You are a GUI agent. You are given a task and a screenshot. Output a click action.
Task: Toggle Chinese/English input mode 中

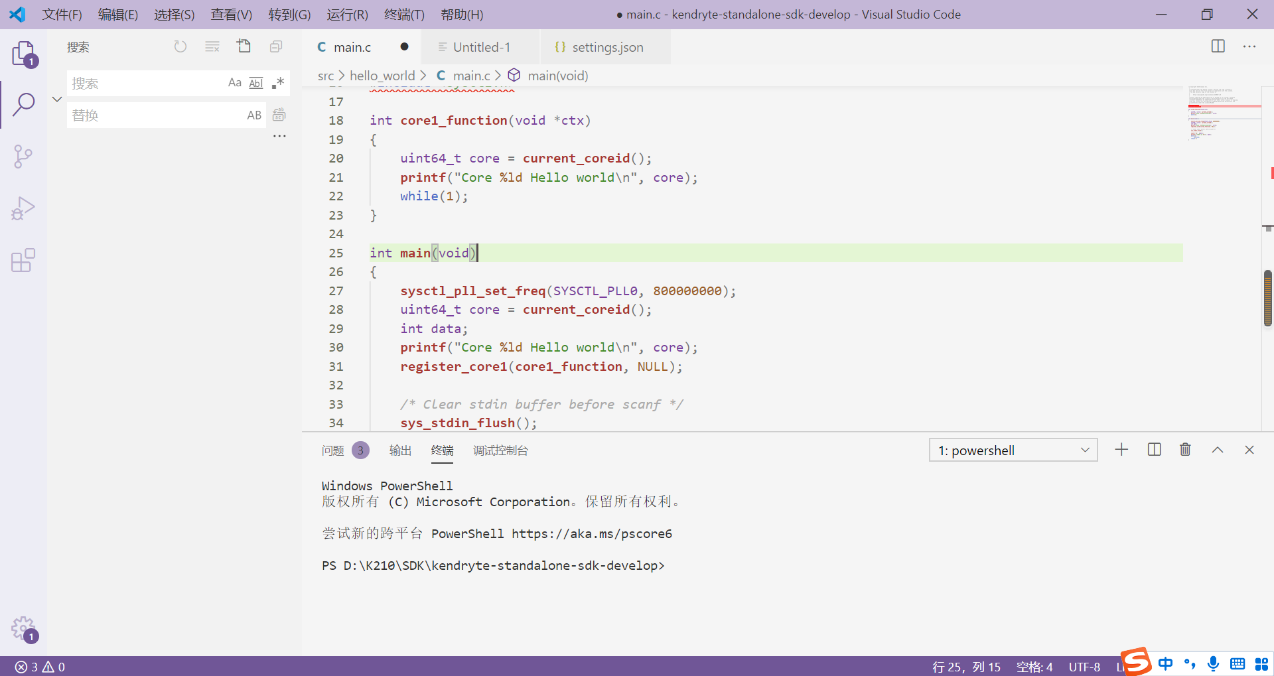[x=1165, y=663]
